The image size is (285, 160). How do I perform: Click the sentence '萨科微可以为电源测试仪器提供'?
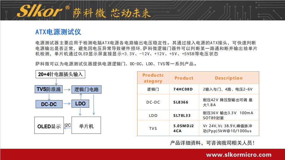click(x=116, y=64)
